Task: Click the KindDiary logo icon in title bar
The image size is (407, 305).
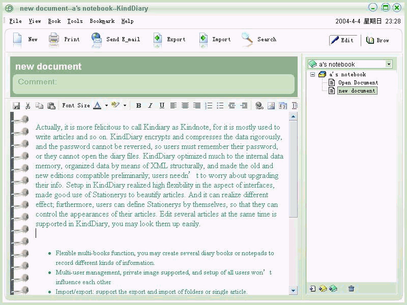Action: (x=9, y=8)
